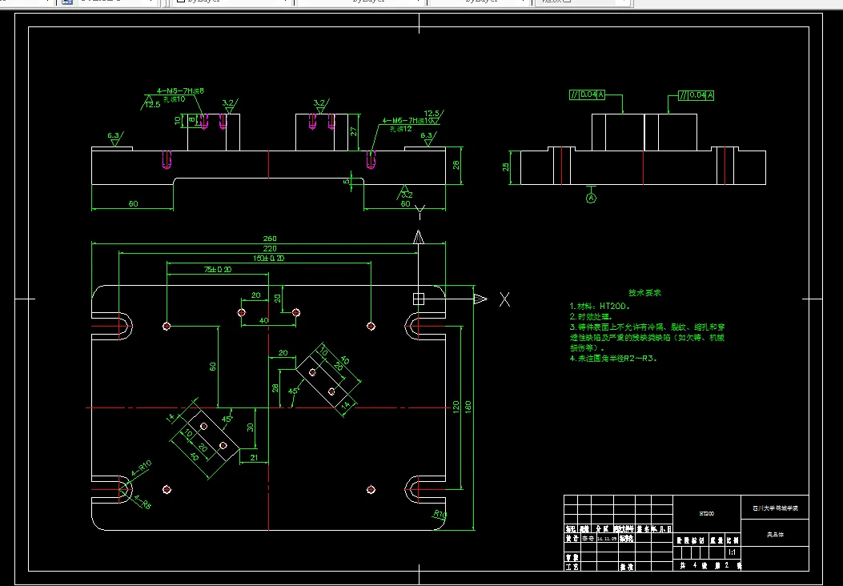The width and height of the screenshot is (843, 586).
Task: Select the 28 vertical dimension text
Action: [275, 387]
